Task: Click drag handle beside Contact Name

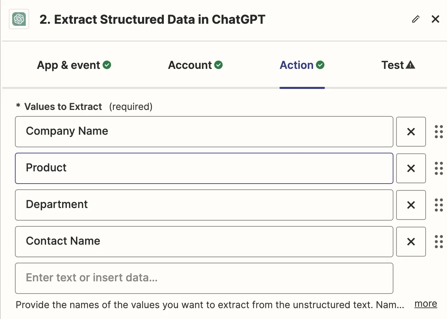Action: coord(439,242)
